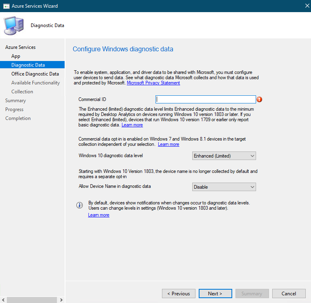Click the computer icon beside Diagnostic Data header
The image size is (311, 303).
point(14,25)
